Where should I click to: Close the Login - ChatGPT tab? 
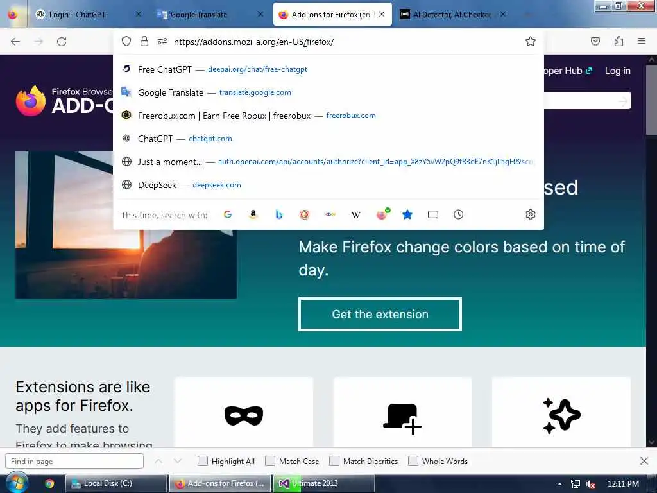point(139,14)
